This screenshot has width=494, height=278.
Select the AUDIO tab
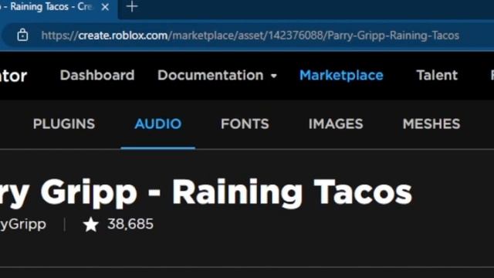pyautogui.click(x=157, y=124)
